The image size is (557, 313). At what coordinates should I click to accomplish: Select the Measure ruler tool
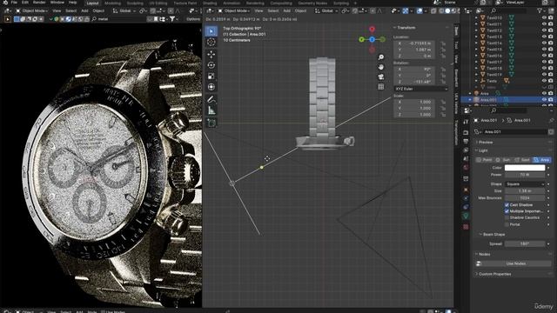pos(211,110)
